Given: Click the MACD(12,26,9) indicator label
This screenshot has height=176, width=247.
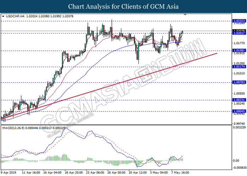Looking at the screenshot, I should click(13, 128).
